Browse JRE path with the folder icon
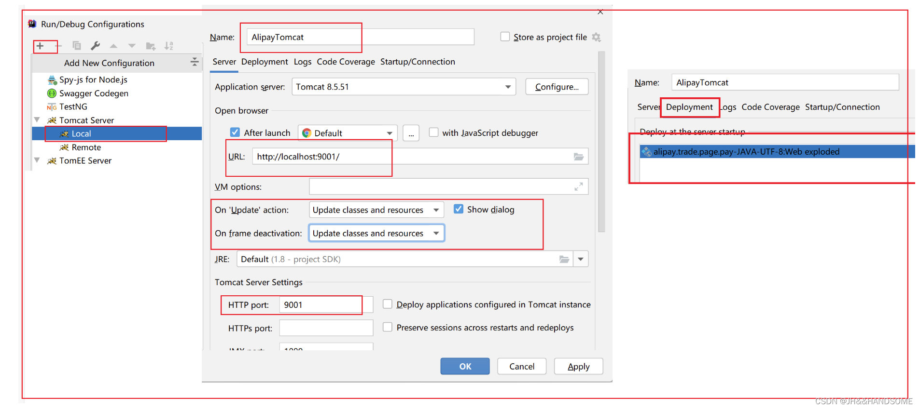 (564, 259)
